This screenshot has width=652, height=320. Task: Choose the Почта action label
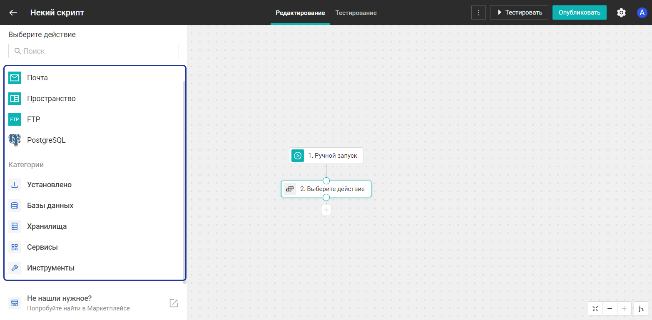tap(37, 78)
